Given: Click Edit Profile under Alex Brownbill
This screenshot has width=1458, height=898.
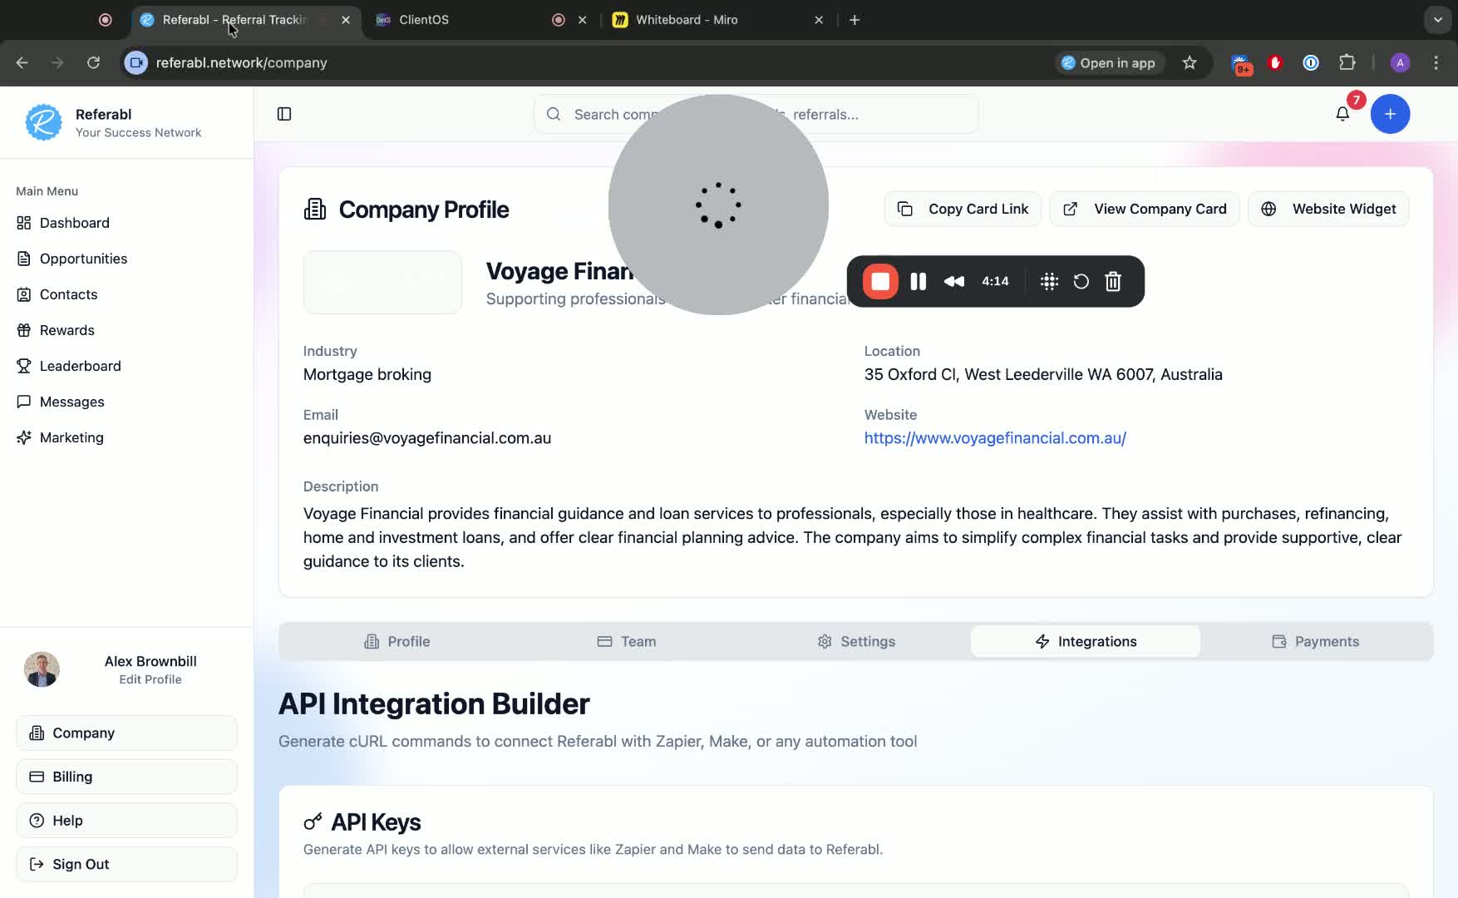Looking at the screenshot, I should pyautogui.click(x=150, y=679).
